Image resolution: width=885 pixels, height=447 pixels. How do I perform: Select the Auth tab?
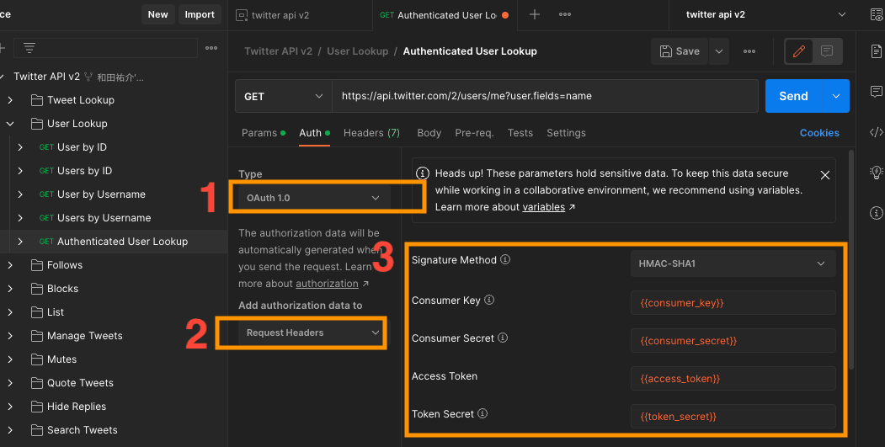coord(314,133)
